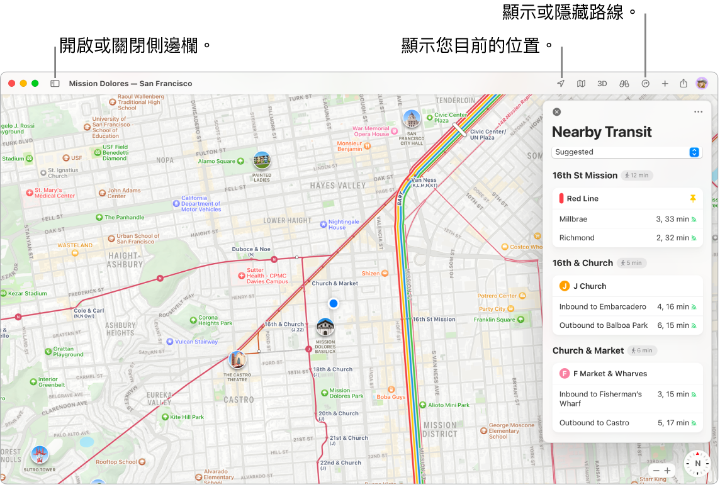720x487 pixels.
Task: Toggle the sidebar with the sidebar icon
Action: point(55,83)
